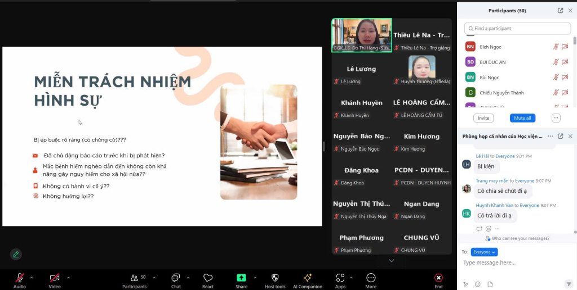577x290 pixels.
Task: Toggle Participants panel from toolbar
Action: pyautogui.click(x=134, y=278)
